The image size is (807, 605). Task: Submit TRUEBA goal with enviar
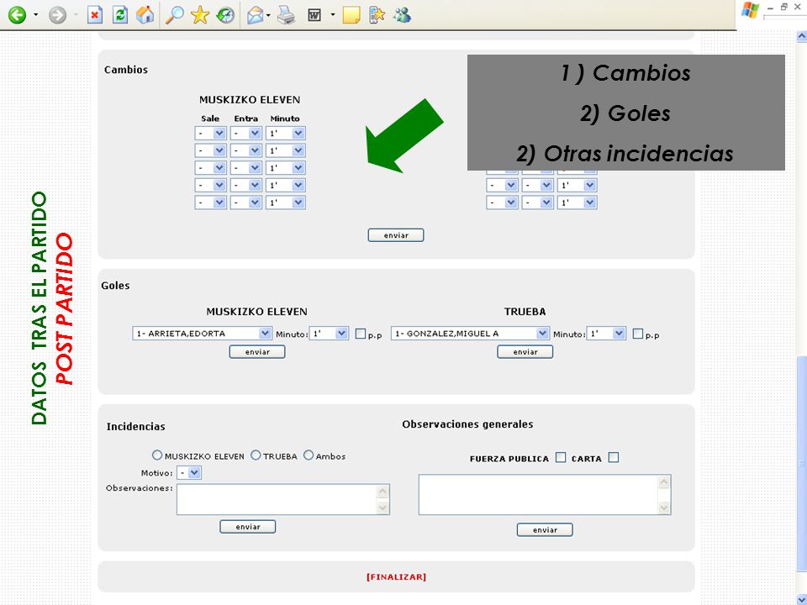click(525, 352)
